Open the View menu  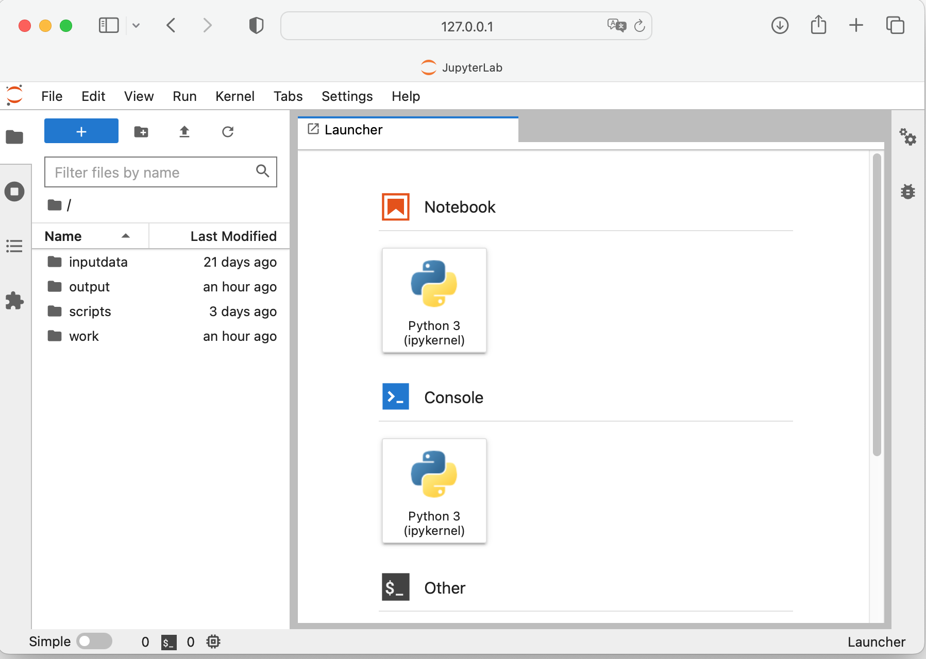[139, 96]
